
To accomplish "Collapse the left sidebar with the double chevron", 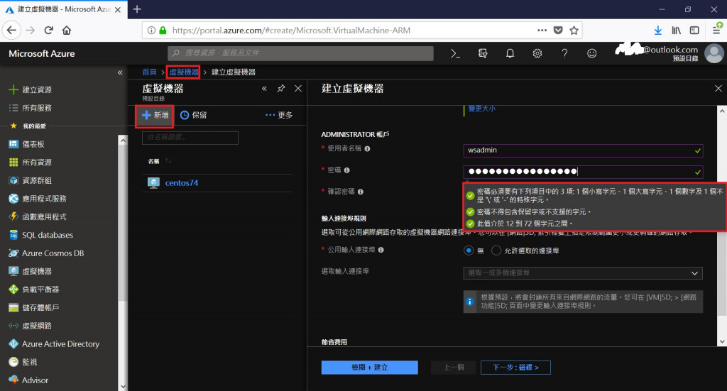I will [119, 72].
